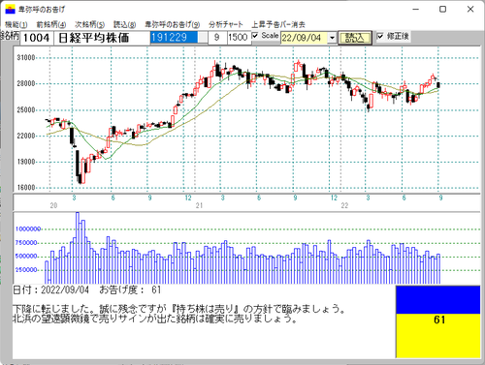Click the stock code field 1004

(36, 38)
